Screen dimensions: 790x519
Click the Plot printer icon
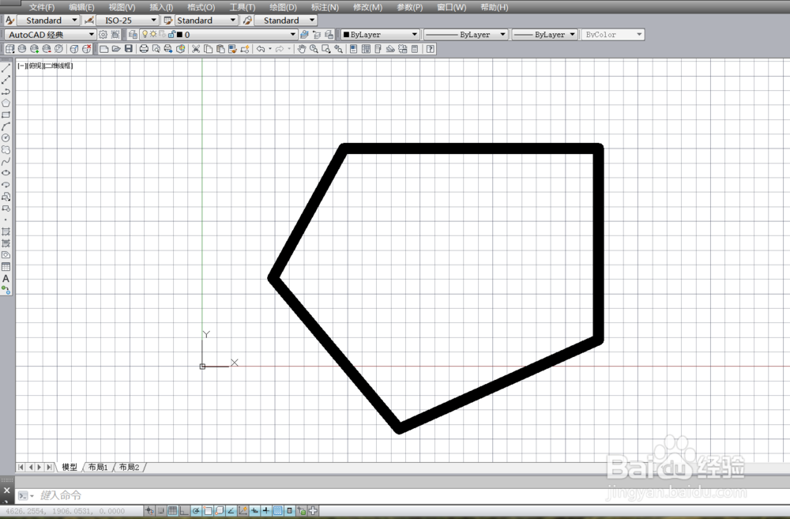[144, 49]
